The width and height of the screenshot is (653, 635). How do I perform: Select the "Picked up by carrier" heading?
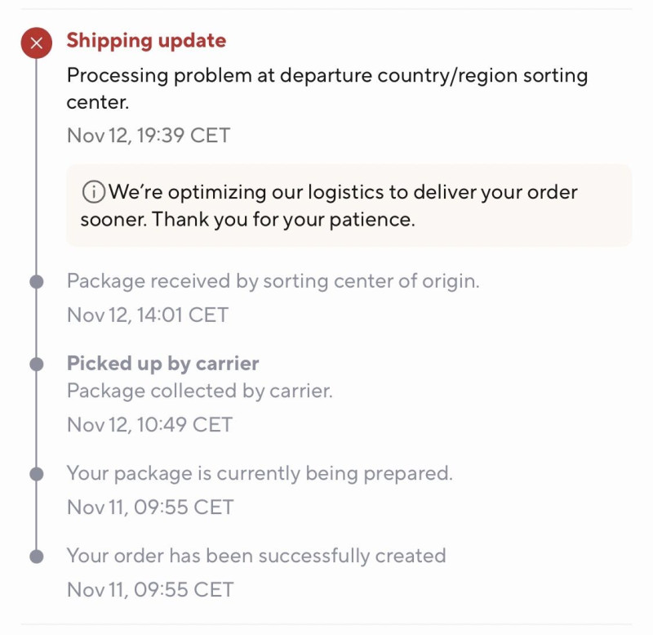162,363
